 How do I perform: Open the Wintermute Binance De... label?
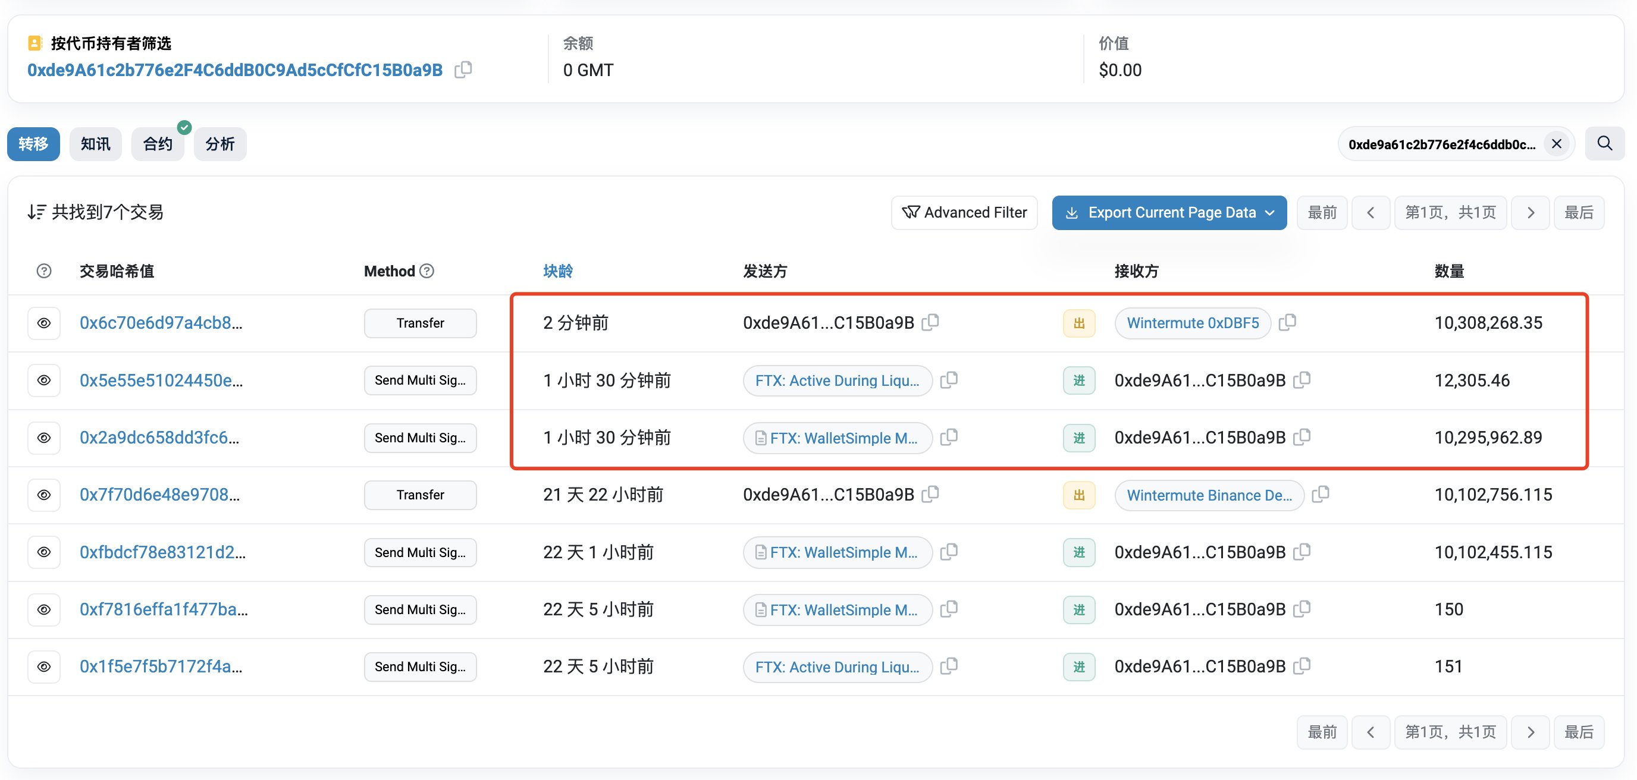click(x=1209, y=495)
